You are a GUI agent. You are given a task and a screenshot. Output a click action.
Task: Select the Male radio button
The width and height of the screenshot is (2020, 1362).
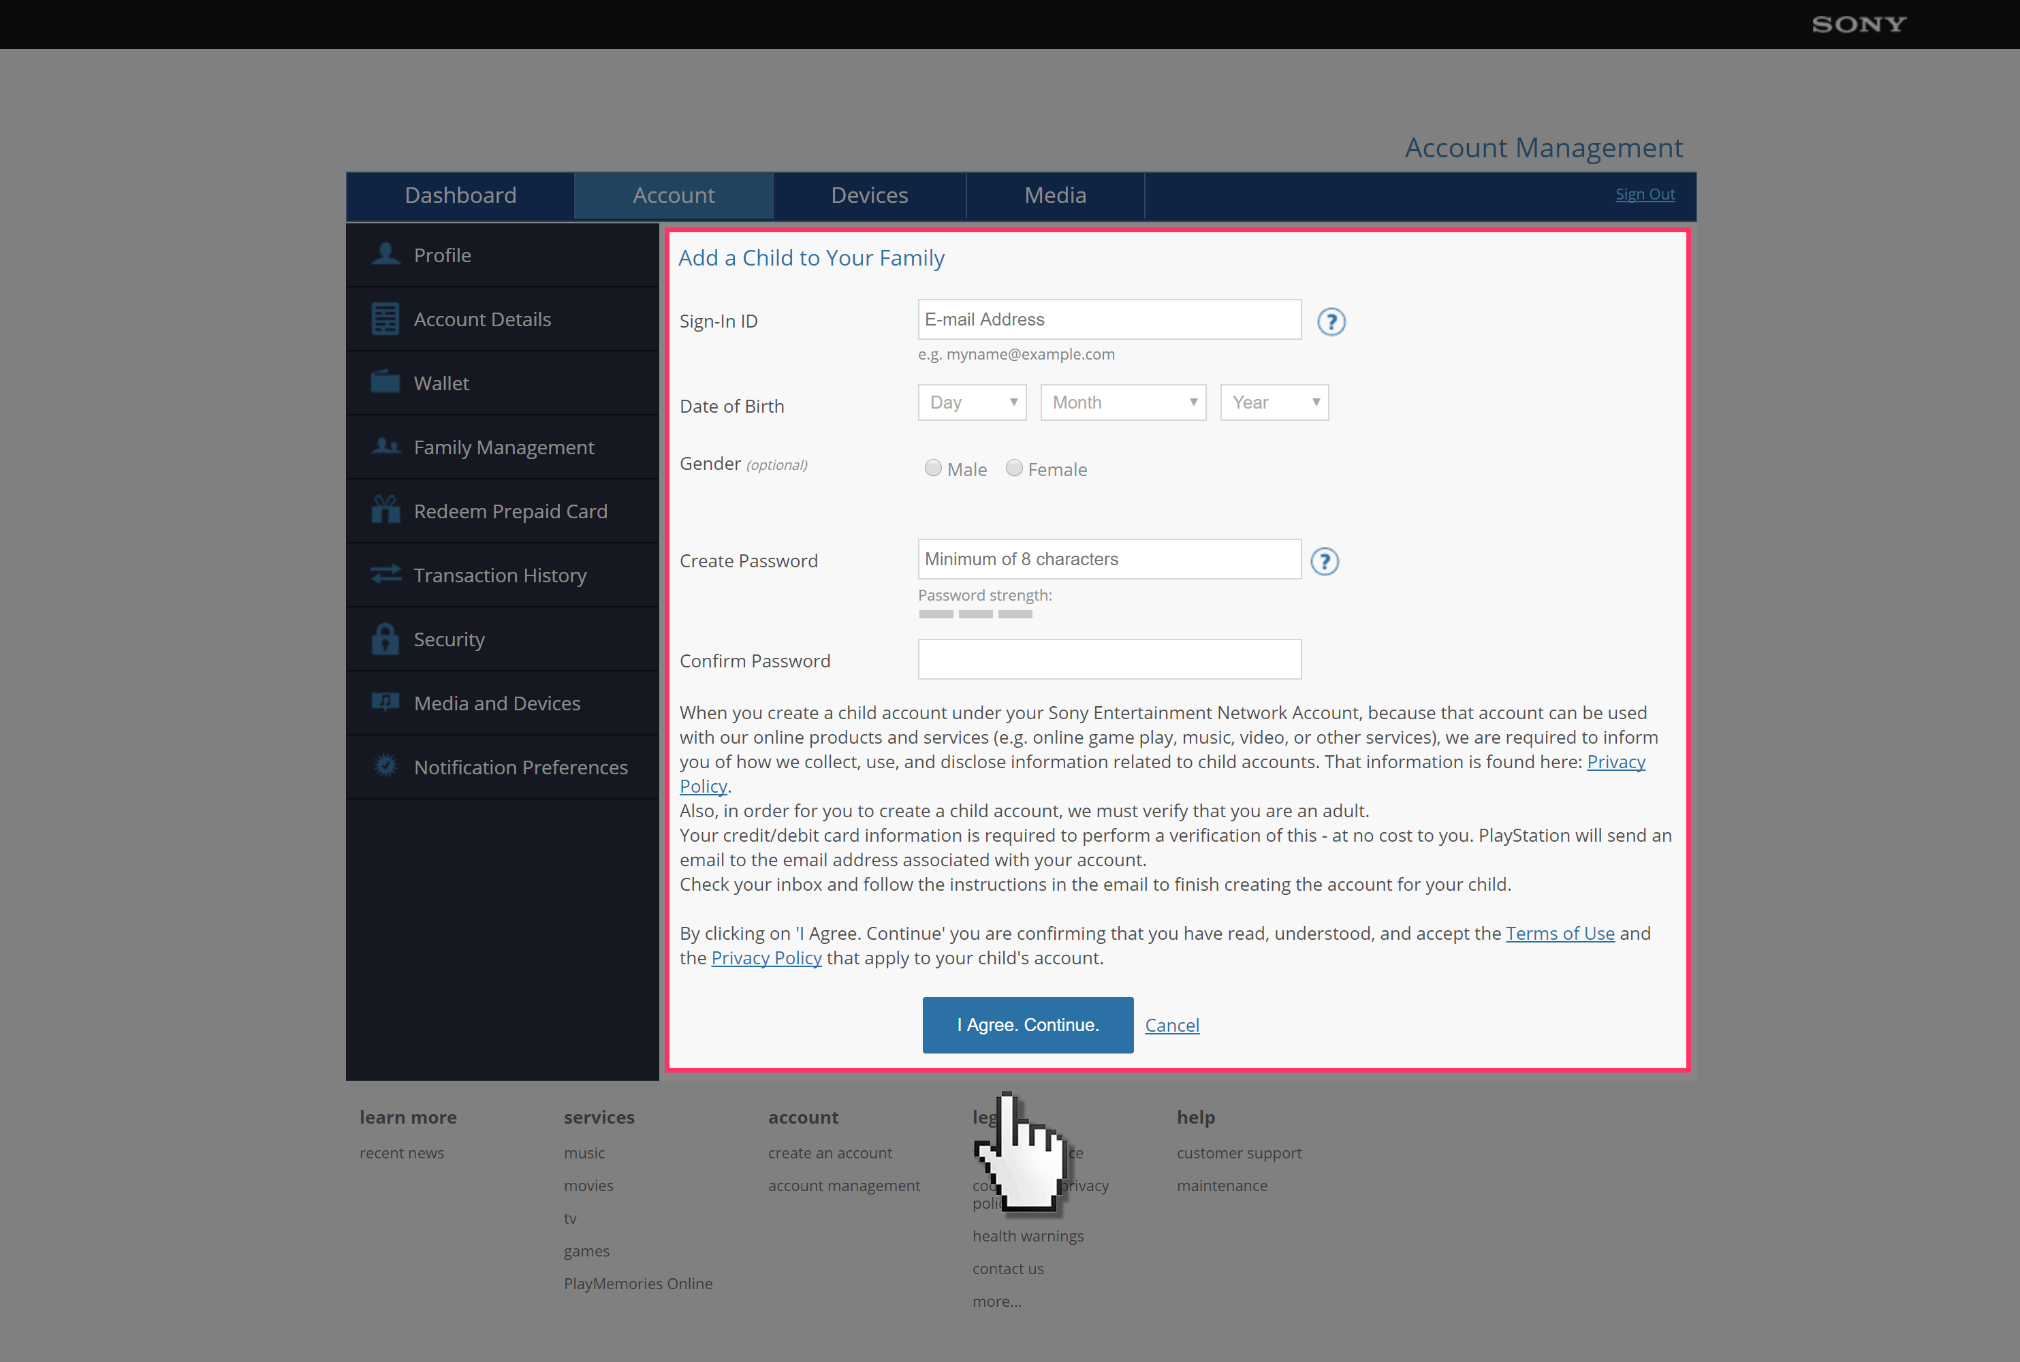[930, 466]
